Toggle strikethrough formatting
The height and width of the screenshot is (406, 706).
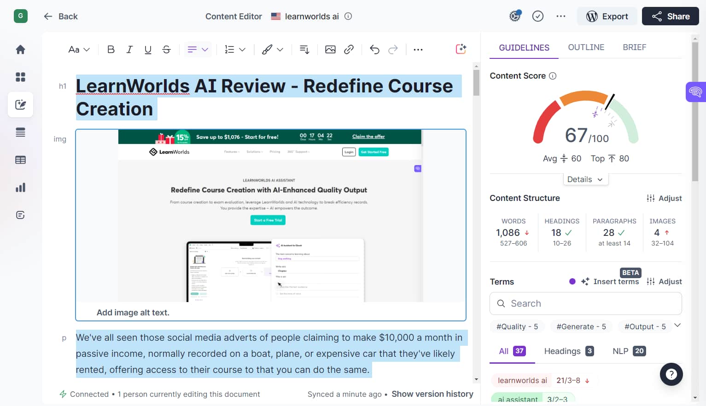click(166, 50)
